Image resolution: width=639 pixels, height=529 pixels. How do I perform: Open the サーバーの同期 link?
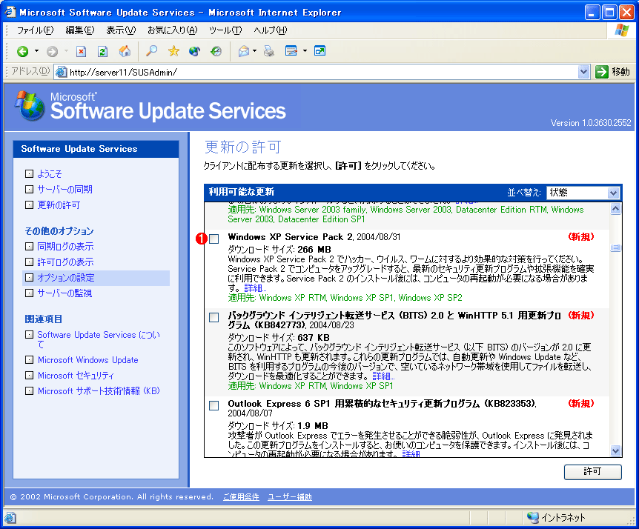64,190
